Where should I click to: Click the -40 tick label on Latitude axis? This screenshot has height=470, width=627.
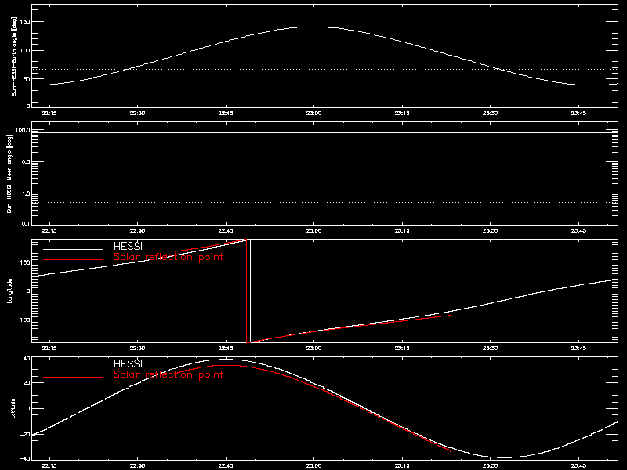(25, 458)
